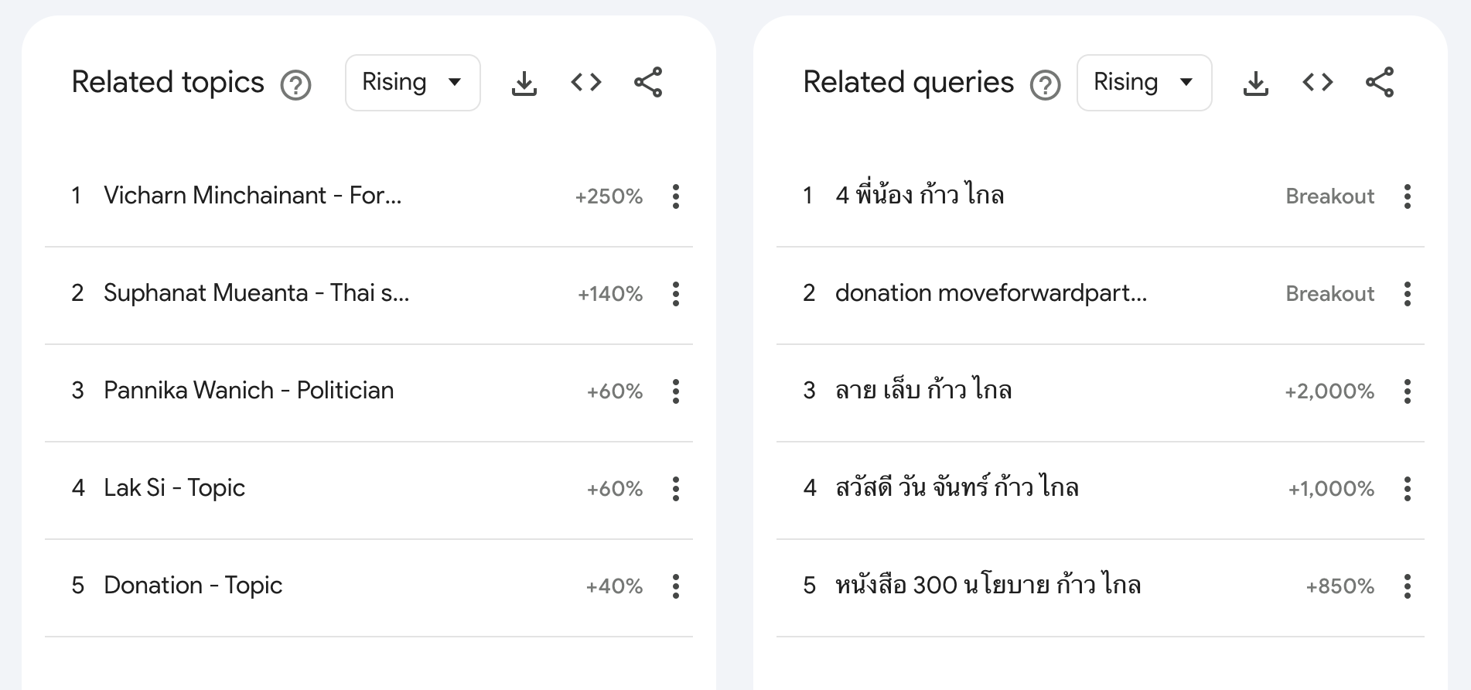Screen dimensions: 1471x690
Task: Open more options for Vicharn Minchainant topic
Action: pyautogui.click(x=676, y=196)
